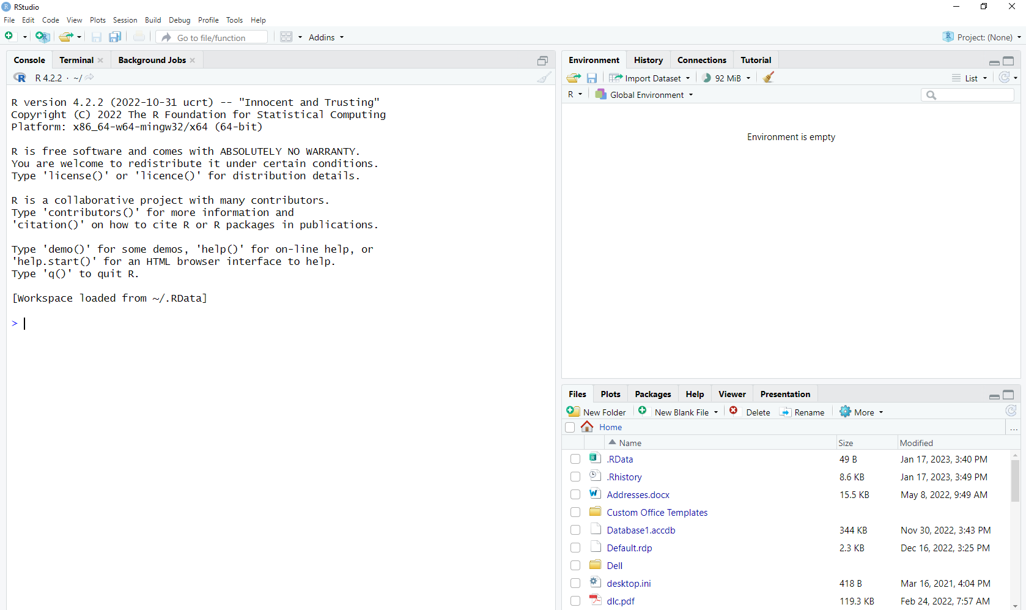
Task: Click the Environment search box
Action: point(967,95)
